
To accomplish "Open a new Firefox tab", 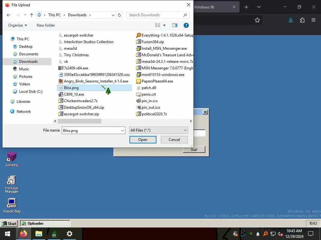I will (x=246, y=7).
